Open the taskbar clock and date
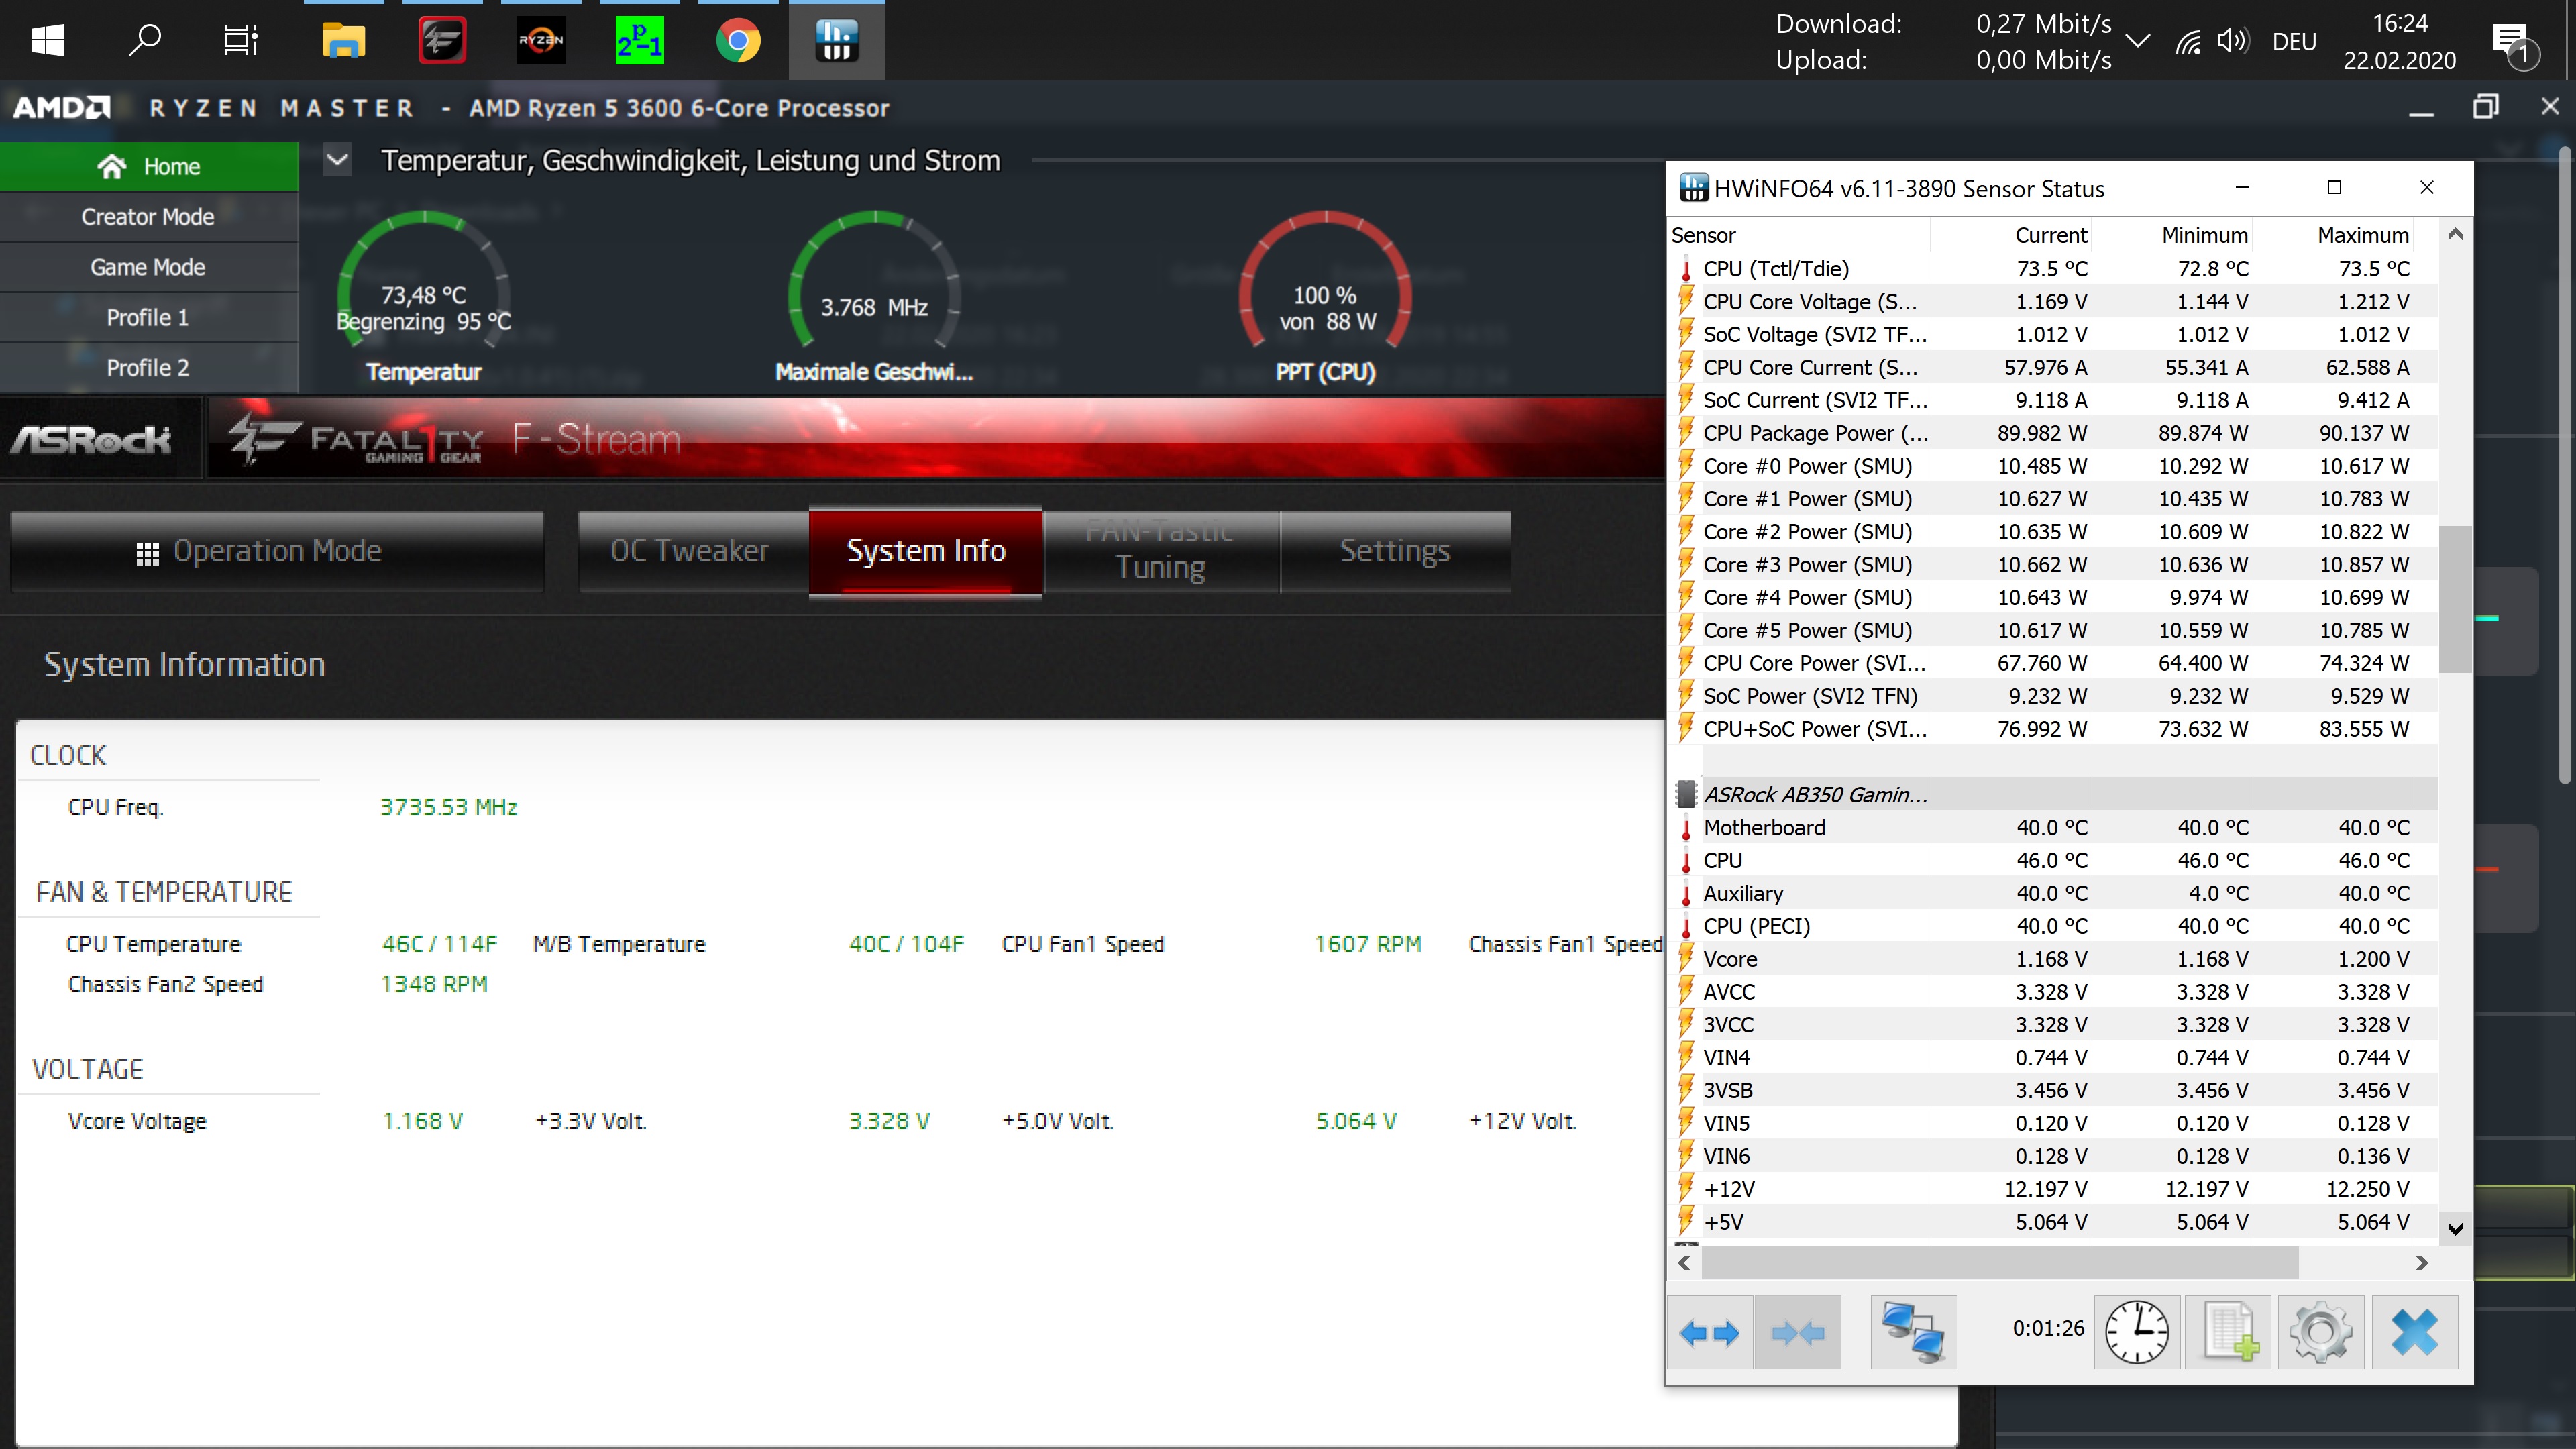This screenshot has width=2576, height=1449. (x=2400, y=41)
